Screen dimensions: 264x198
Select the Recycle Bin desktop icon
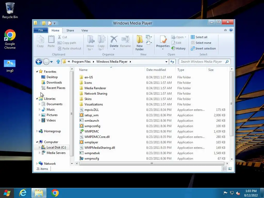pyautogui.click(x=10, y=10)
